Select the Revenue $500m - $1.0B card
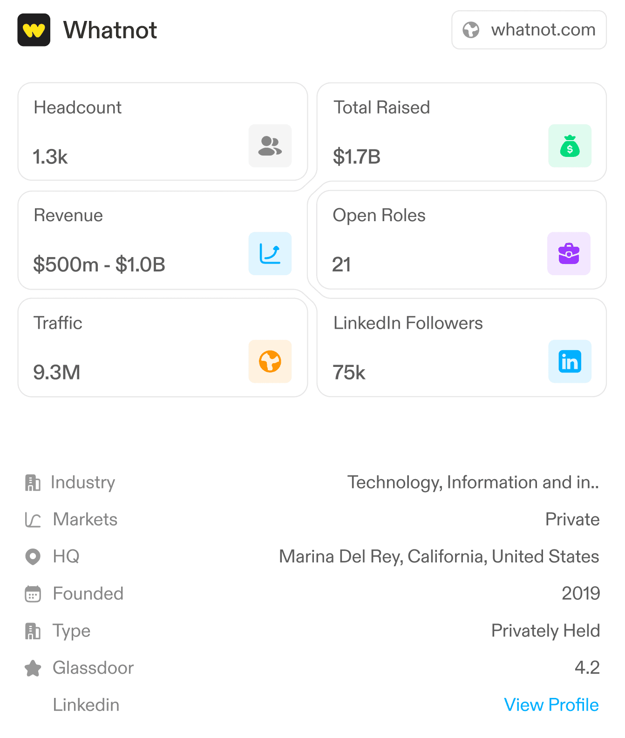This screenshot has width=625, height=738. click(140, 240)
